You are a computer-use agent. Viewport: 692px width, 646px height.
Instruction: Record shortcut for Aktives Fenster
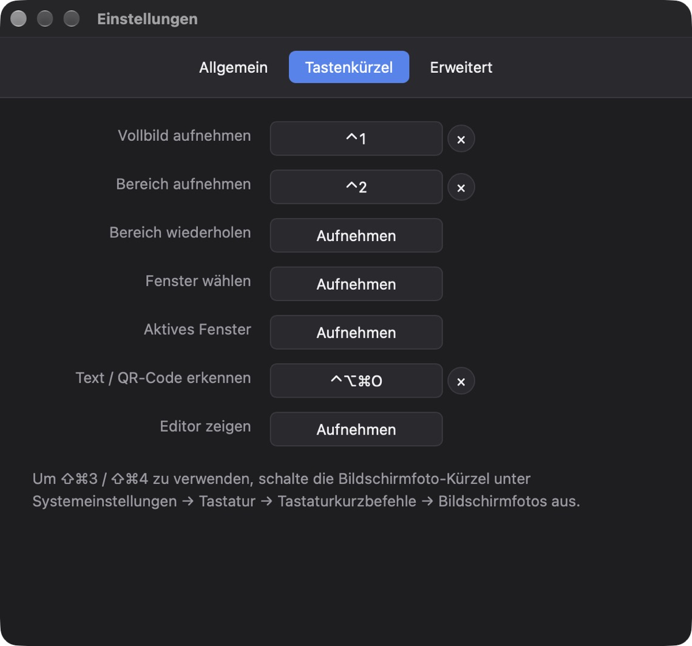click(x=356, y=333)
